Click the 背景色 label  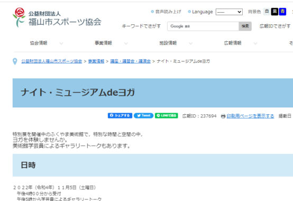[x=254, y=12]
